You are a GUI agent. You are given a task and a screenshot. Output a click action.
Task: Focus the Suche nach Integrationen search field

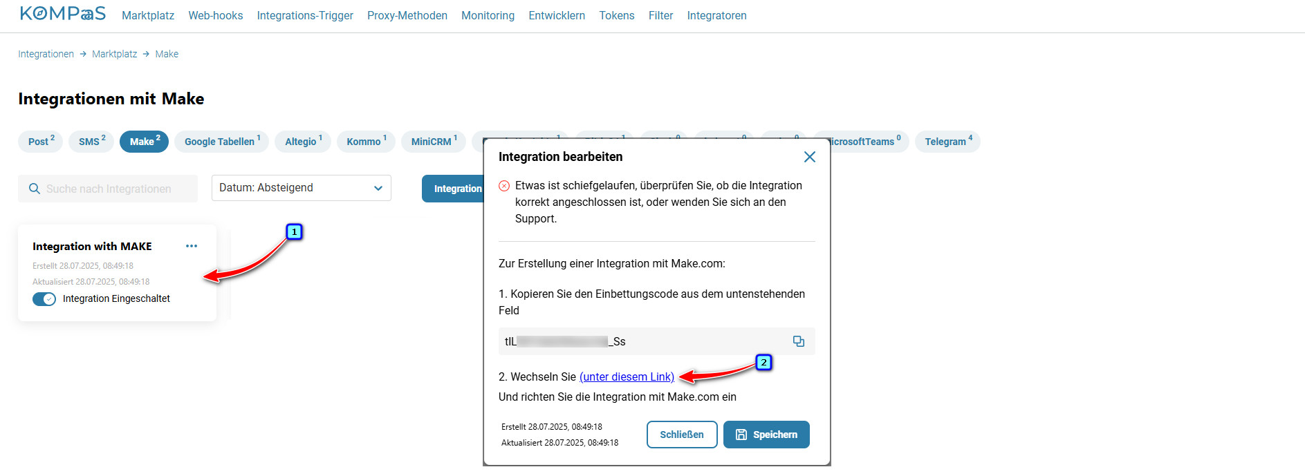coord(108,189)
